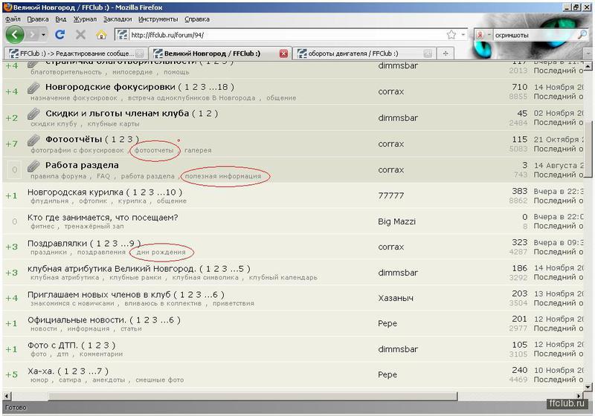Click the search box containing скриншоты
This screenshot has width=595, height=416.
(x=534, y=35)
